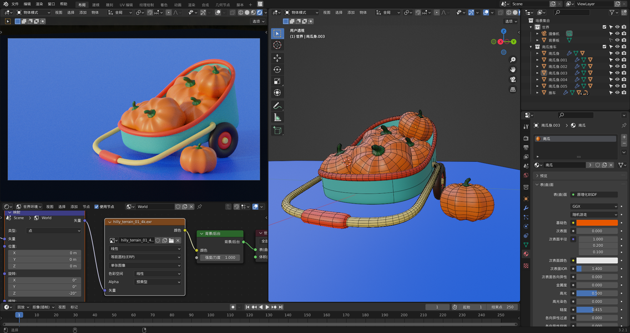The width and height of the screenshot is (630, 333).
Task: Uncheck the 南瓜推车 collection checkbox
Action: click(604, 47)
